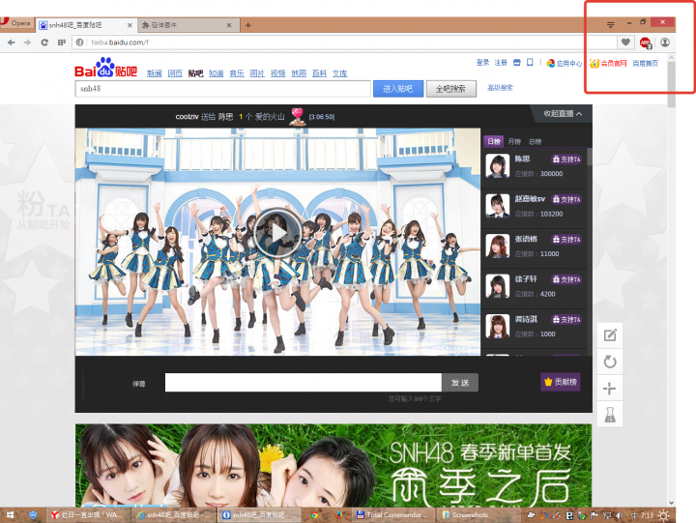Click the site info globe in address bar

click(x=80, y=43)
